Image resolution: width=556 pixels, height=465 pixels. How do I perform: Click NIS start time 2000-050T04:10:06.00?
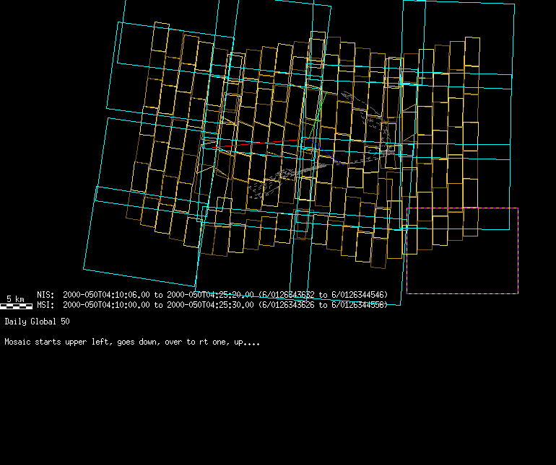coord(106,295)
